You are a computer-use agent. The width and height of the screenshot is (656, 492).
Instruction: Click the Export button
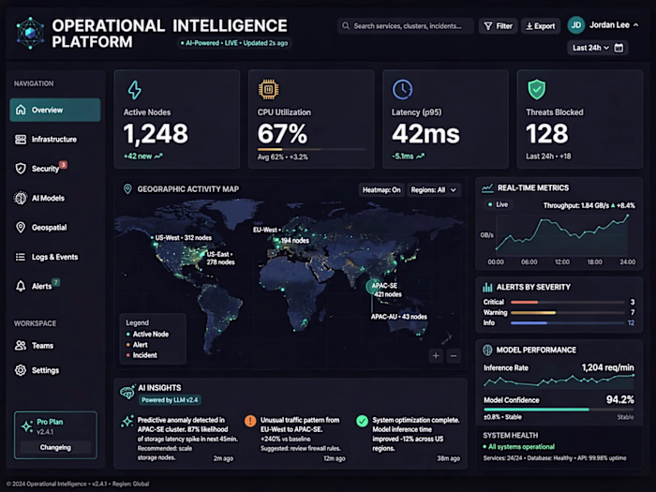(x=541, y=26)
